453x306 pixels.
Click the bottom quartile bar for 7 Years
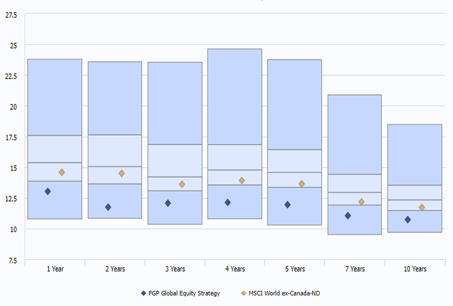click(354, 220)
